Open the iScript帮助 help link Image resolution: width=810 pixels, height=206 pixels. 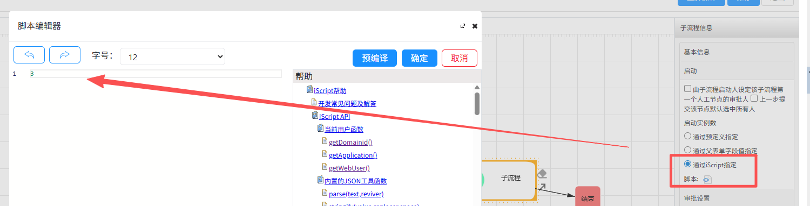[330, 91]
